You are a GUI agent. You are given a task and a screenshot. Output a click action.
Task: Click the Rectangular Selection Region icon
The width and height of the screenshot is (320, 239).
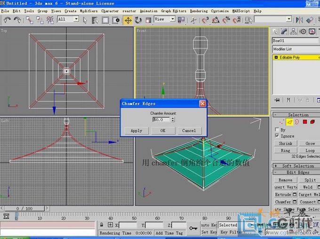click(105, 20)
